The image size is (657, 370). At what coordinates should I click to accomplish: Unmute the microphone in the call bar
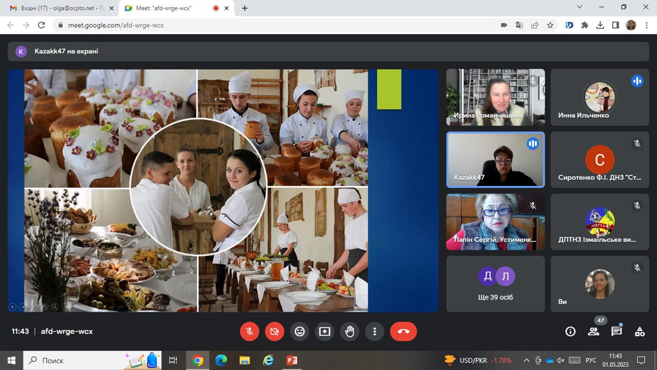click(249, 331)
